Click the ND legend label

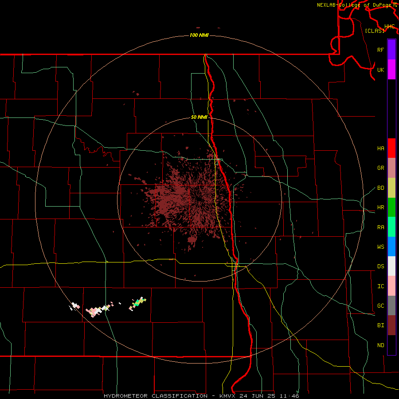pyautogui.click(x=380, y=345)
